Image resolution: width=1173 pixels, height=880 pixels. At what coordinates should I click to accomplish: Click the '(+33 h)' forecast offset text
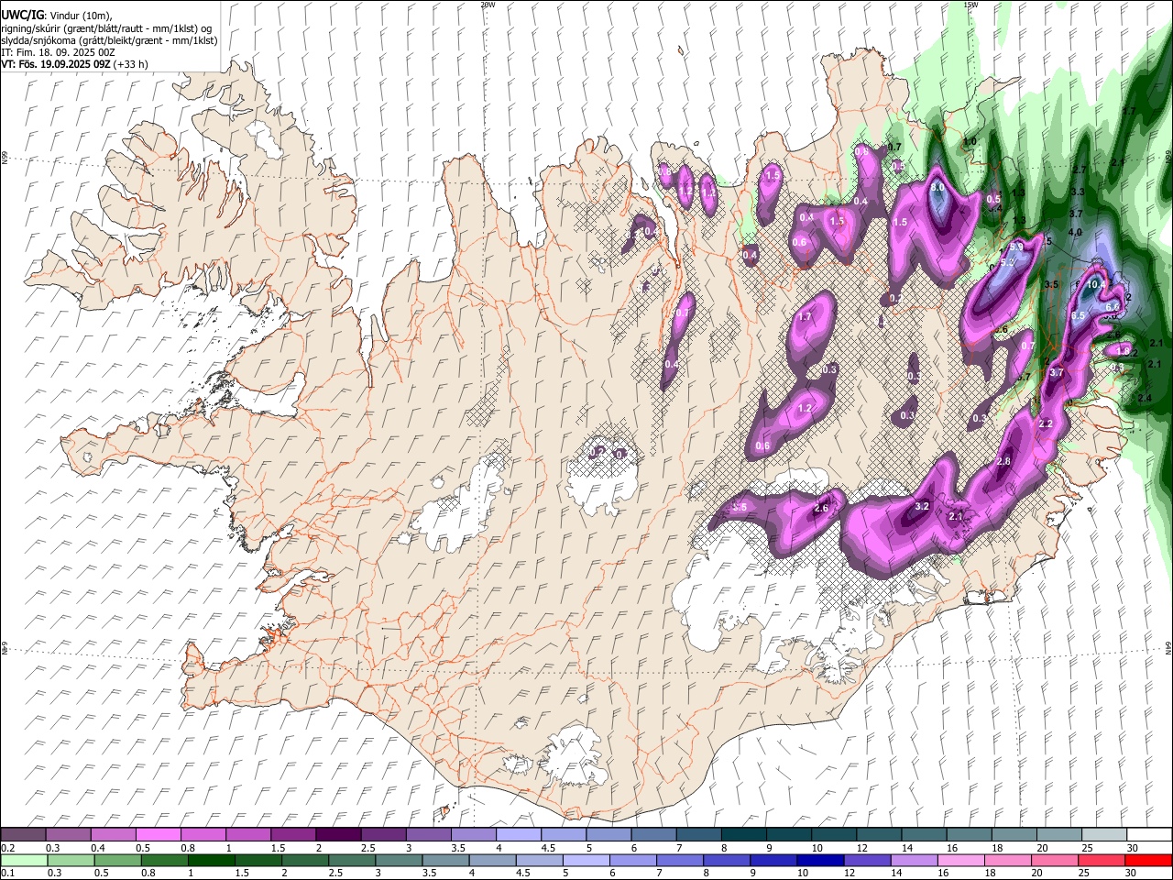coord(131,64)
